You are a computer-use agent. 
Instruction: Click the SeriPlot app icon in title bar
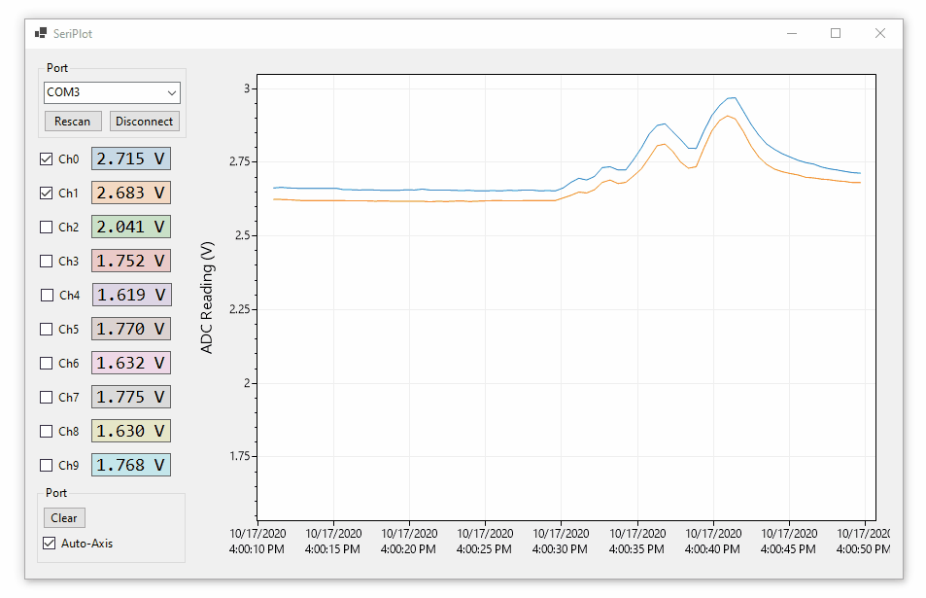41,33
